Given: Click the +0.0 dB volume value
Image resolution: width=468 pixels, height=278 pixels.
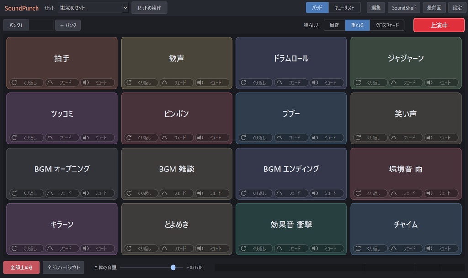Looking at the screenshot, I should (x=194, y=267).
